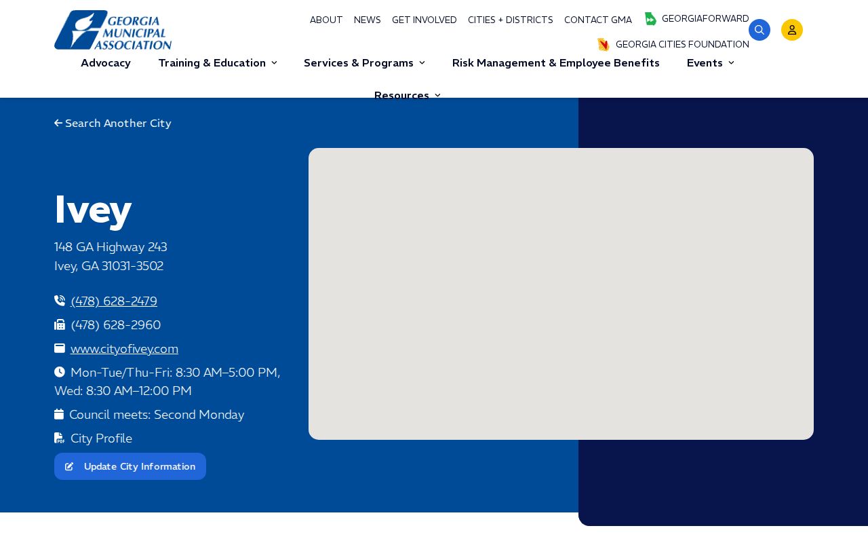Viewport: 868px width, 543px height.
Task: Expand the Resources dropdown chevron
Action: click(437, 95)
